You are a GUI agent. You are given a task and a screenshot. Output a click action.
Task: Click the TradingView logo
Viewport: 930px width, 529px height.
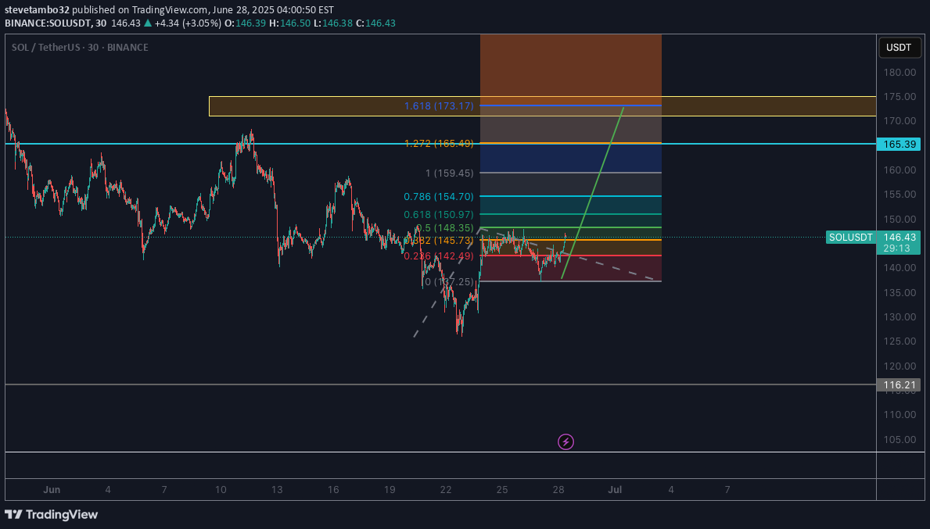click(51, 514)
